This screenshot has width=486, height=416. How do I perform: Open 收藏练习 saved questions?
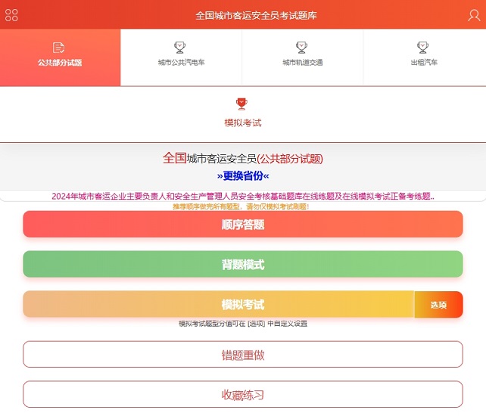click(x=243, y=394)
